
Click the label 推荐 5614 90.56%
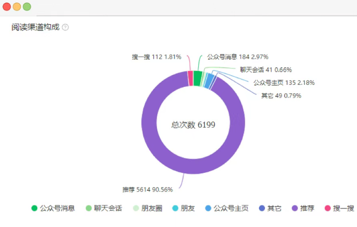coord(147,189)
